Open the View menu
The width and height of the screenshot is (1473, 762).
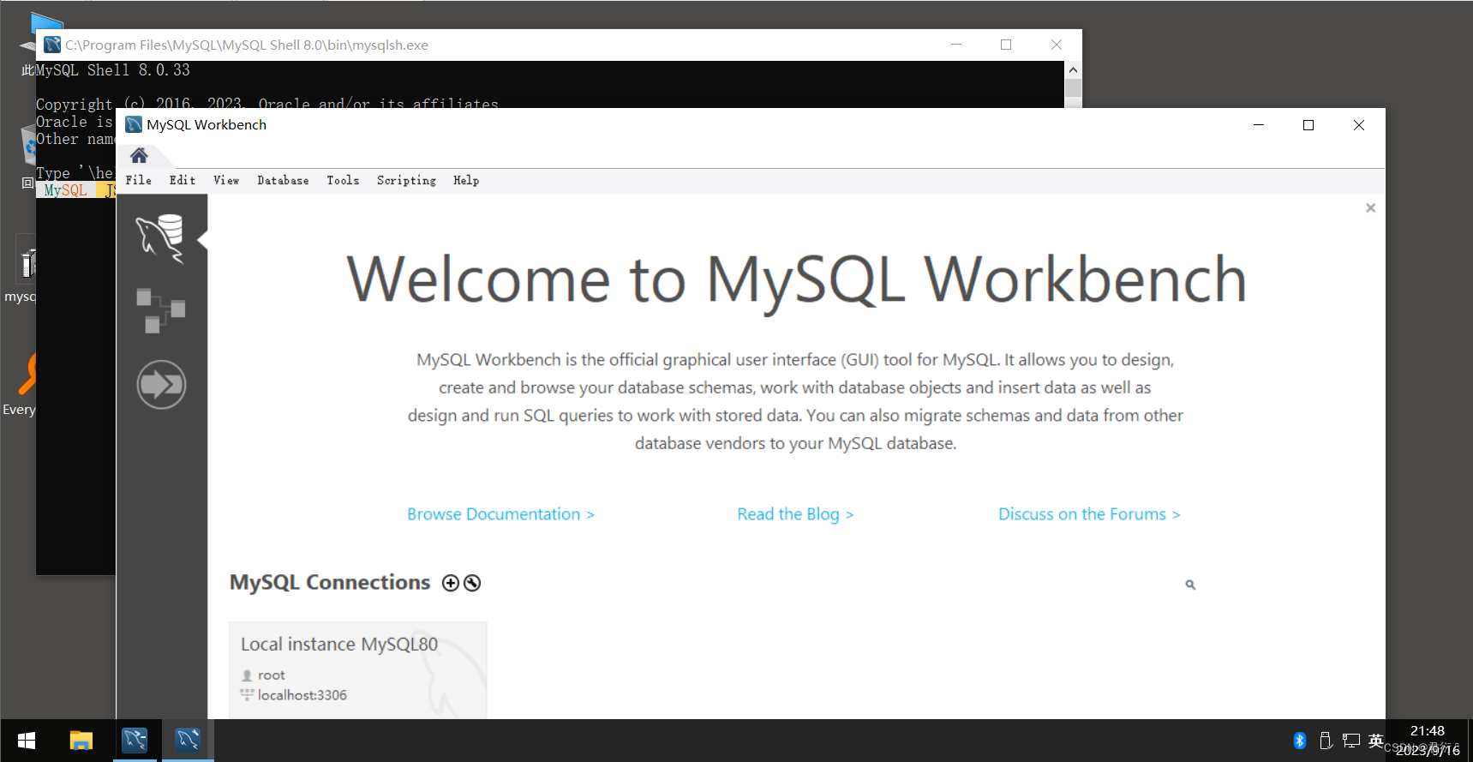226,180
